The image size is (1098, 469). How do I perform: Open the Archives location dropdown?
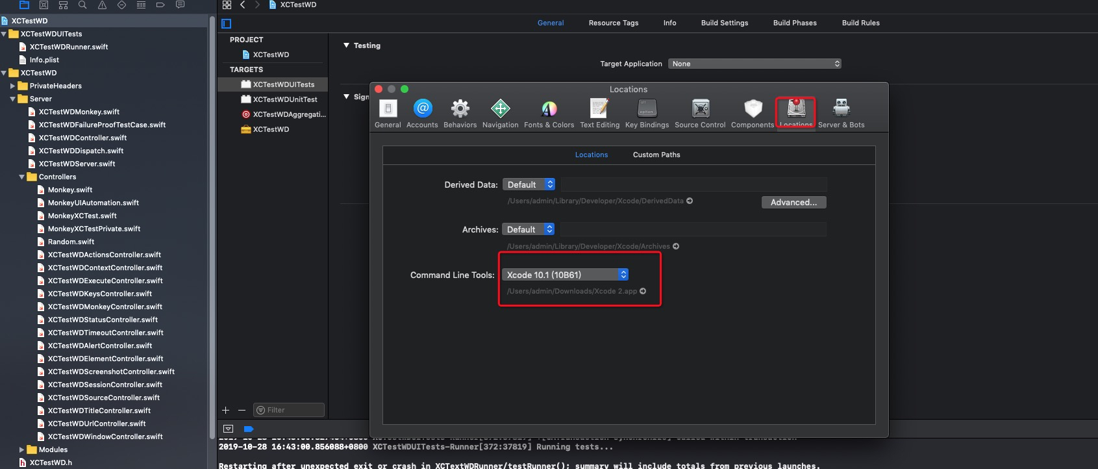(529, 229)
